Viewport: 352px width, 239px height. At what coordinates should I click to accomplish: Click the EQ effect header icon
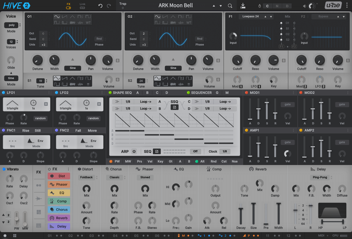pos(176,169)
